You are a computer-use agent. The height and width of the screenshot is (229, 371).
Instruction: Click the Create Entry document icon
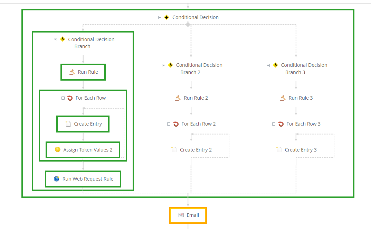pos(68,124)
